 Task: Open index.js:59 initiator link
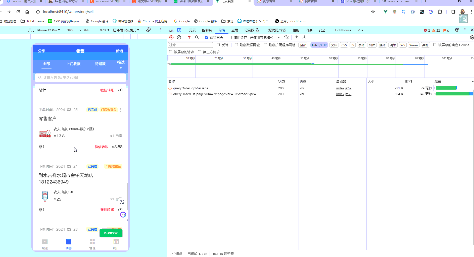coord(344,88)
